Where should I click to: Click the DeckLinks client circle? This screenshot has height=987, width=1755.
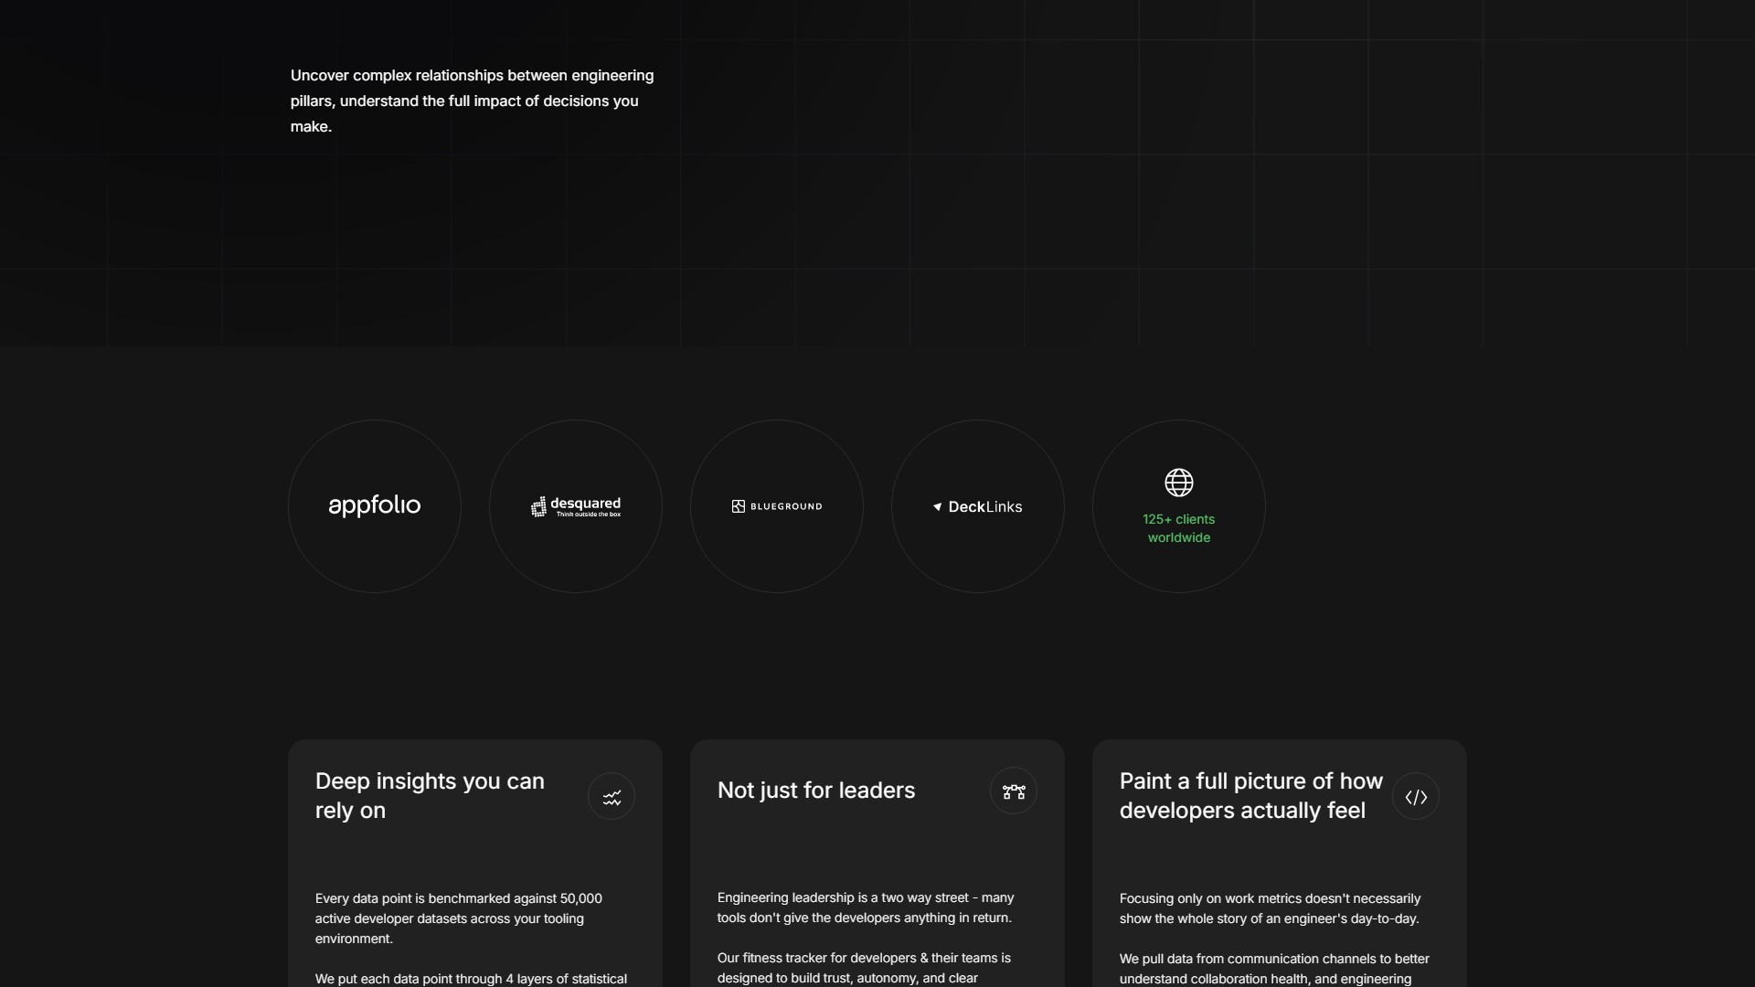click(977, 505)
